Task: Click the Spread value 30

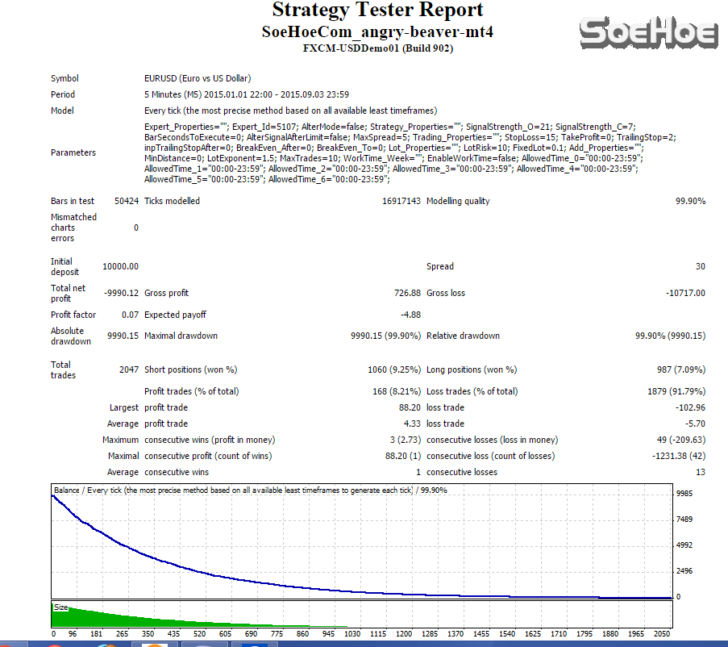Action: (700, 267)
